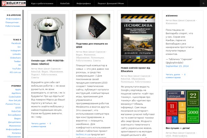This screenshot has width=207, height=138.
Task: Select the Копилка category
Action: point(16,133)
